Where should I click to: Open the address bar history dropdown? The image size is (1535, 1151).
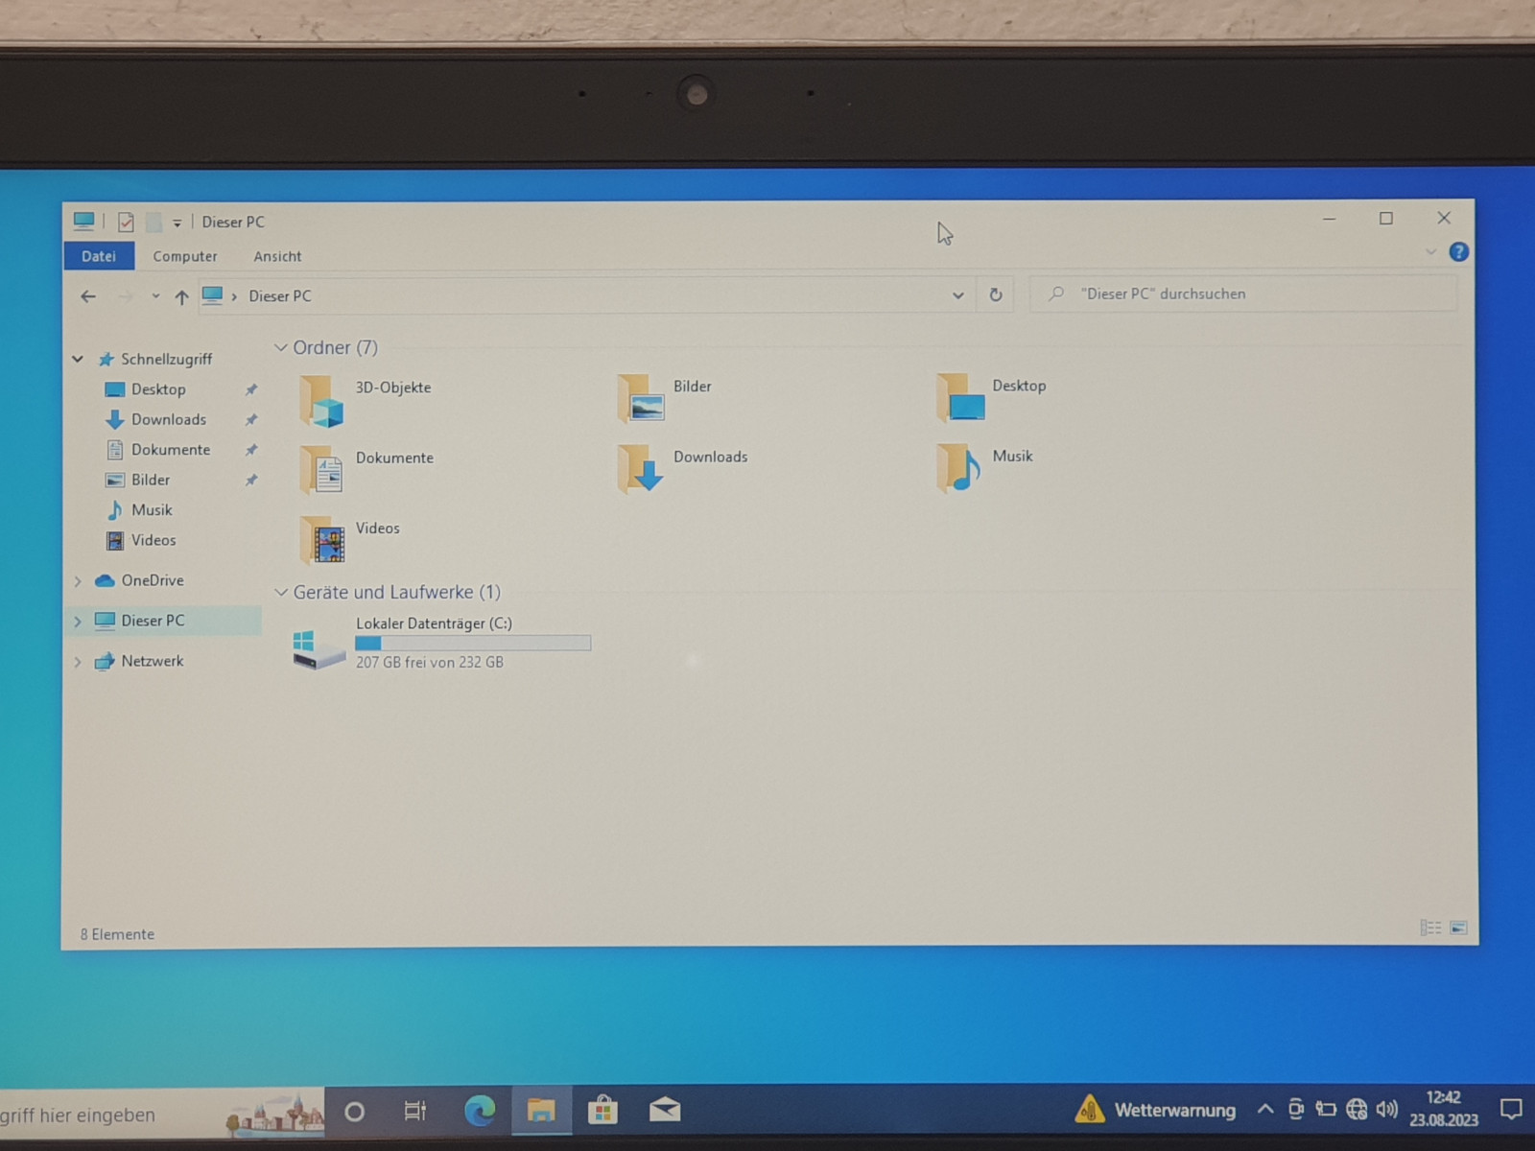pyautogui.click(x=957, y=295)
